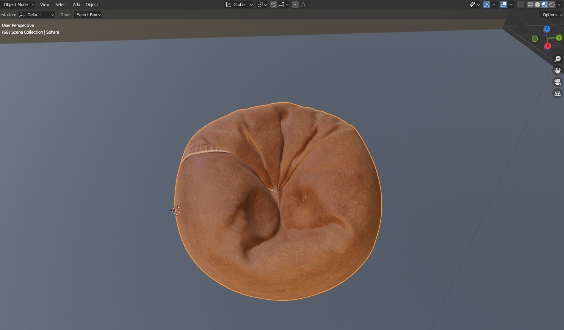Click the zoom magnifier view button
Viewport: 564px width, 330px height.
point(558,59)
